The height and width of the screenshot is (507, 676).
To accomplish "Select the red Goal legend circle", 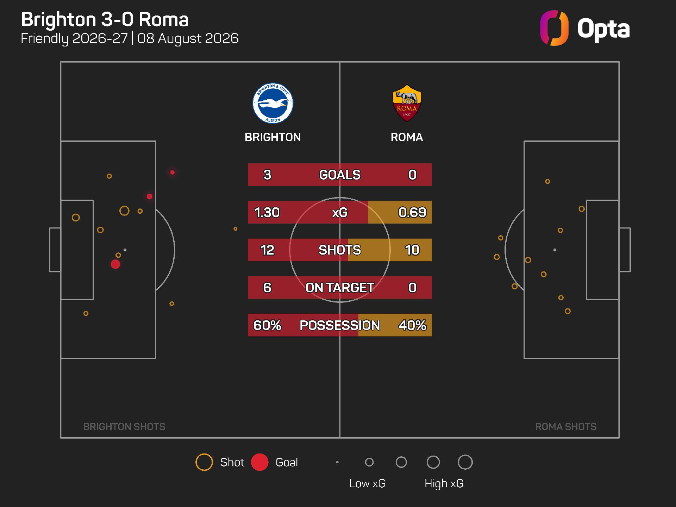I will tap(260, 462).
